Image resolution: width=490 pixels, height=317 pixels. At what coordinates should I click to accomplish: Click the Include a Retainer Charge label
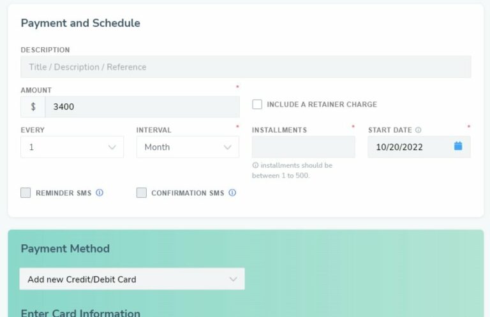[322, 105]
